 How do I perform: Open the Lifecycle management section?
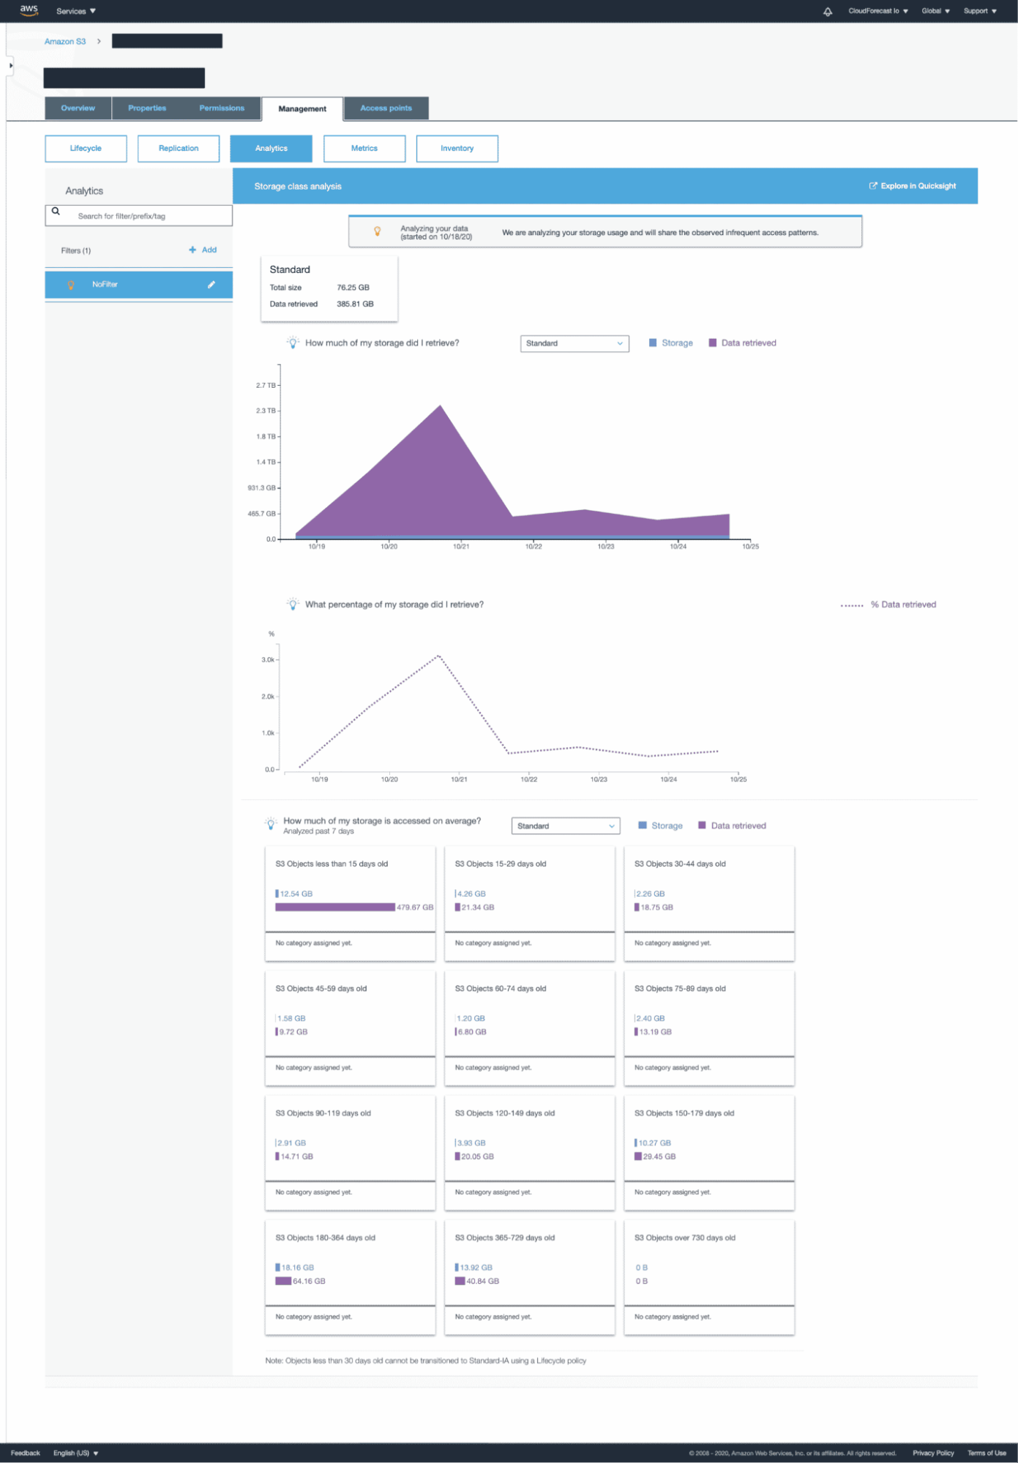pyautogui.click(x=86, y=149)
